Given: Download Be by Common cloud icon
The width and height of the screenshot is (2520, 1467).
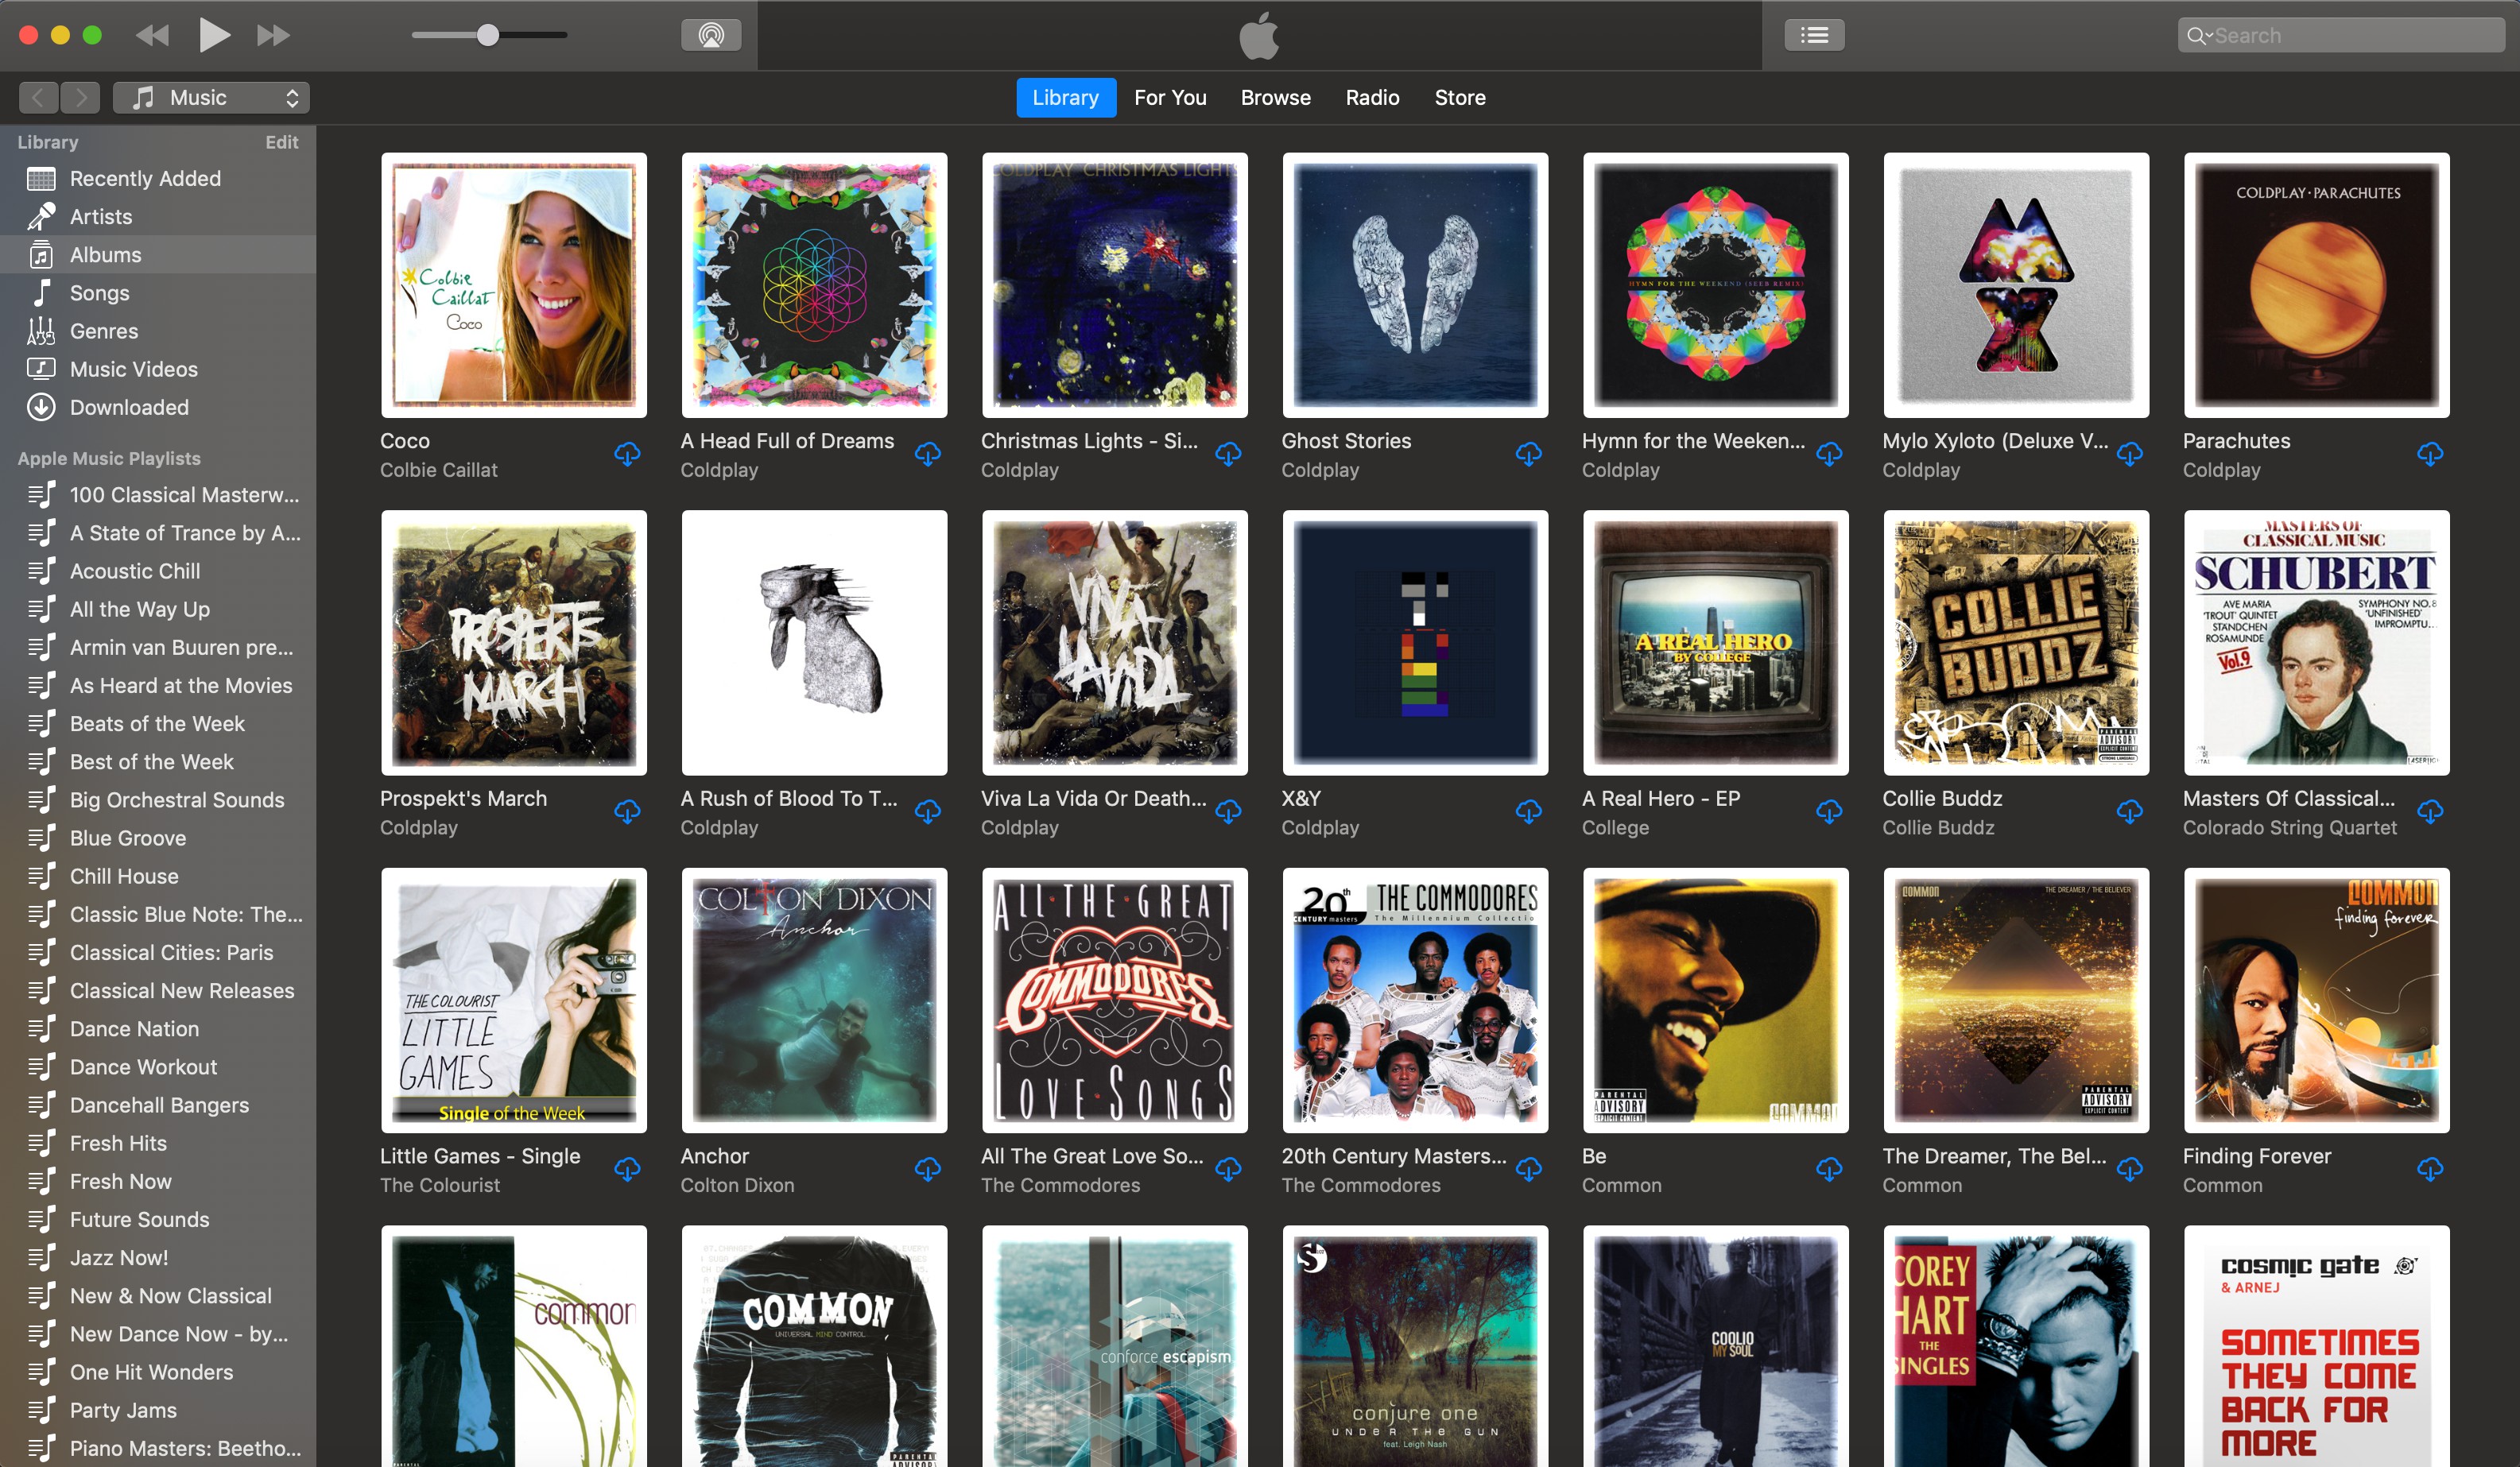Looking at the screenshot, I should pos(1829,1169).
